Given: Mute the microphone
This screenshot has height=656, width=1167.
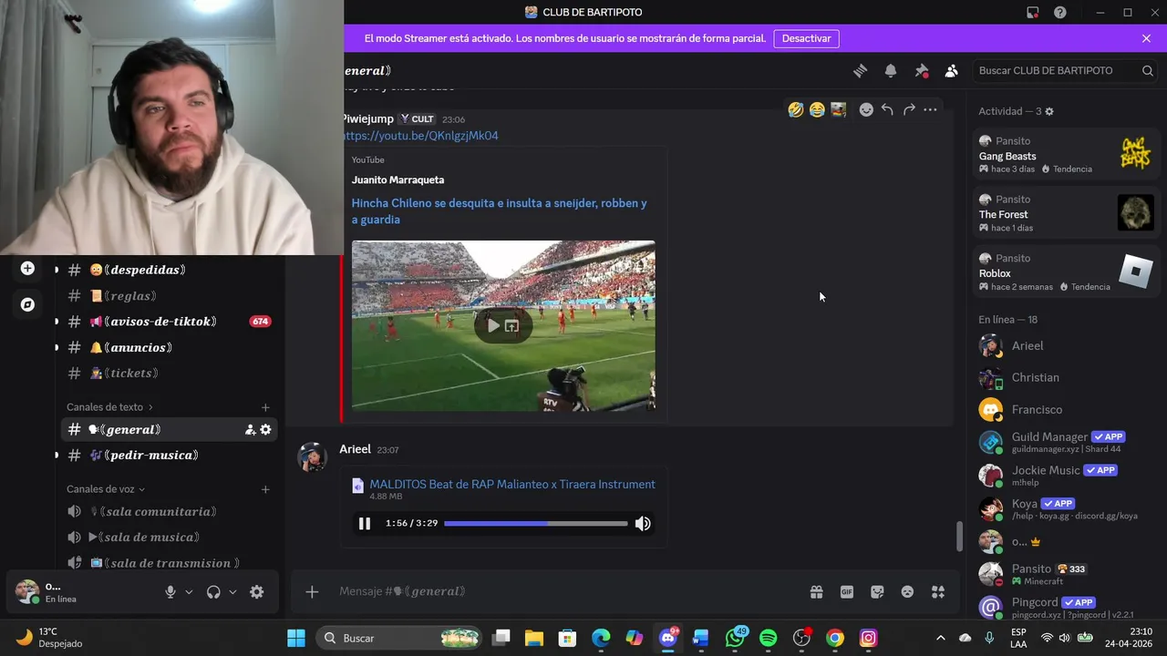Looking at the screenshot, I should click(x=170, y=592).
